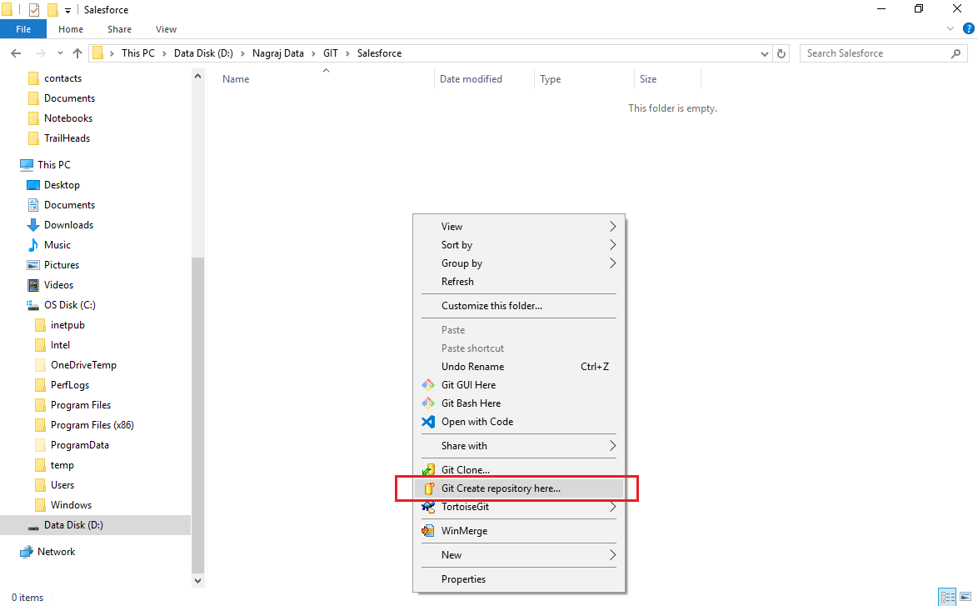Open the address bar history dropdown
The height and width of the screenshot is (606, 978).
click(764, 53)
